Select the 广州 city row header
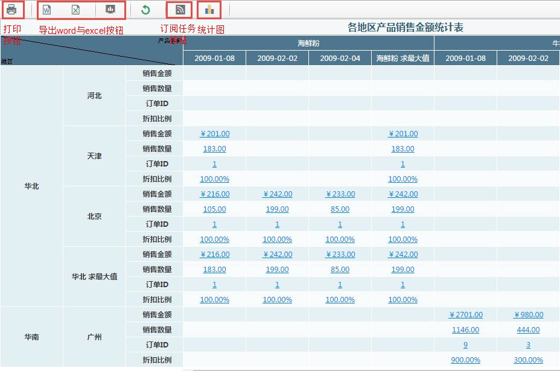560x371 pixels. pyautogui.click(x=94, y=337)
